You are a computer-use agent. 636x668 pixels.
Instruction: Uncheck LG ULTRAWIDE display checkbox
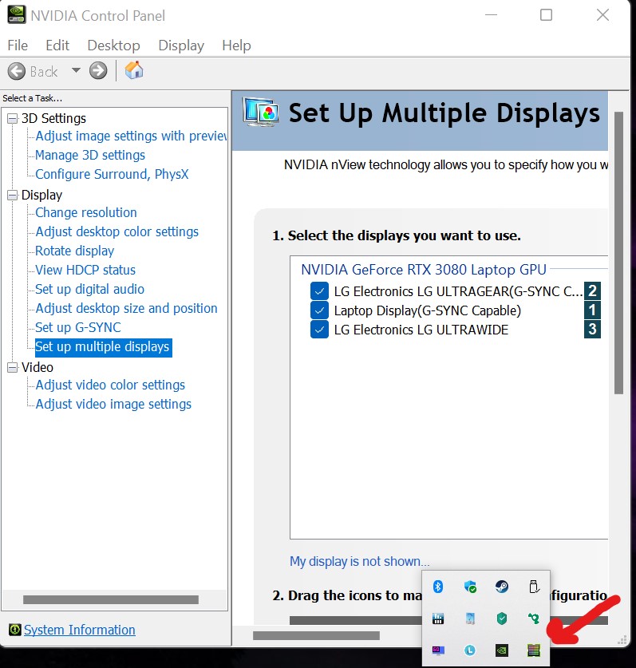[319, 330]
